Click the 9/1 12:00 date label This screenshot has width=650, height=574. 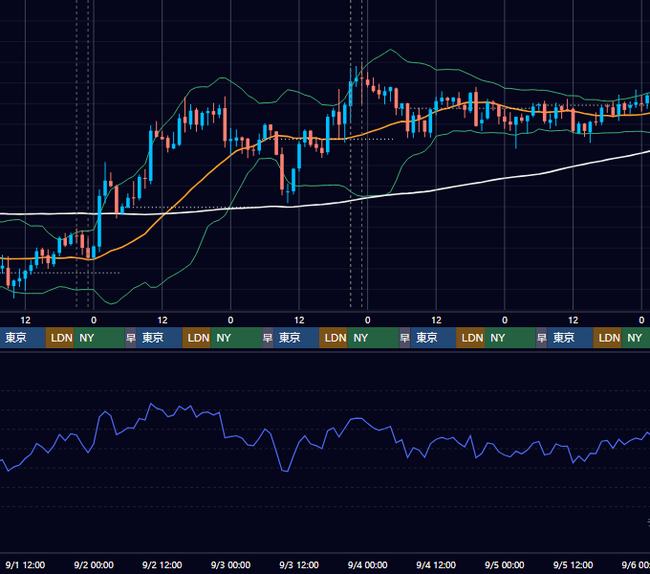pyautogui.click(x=25, y=564)
